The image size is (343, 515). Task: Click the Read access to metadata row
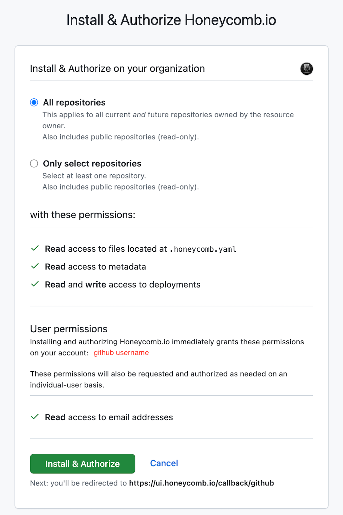(95, 266)
